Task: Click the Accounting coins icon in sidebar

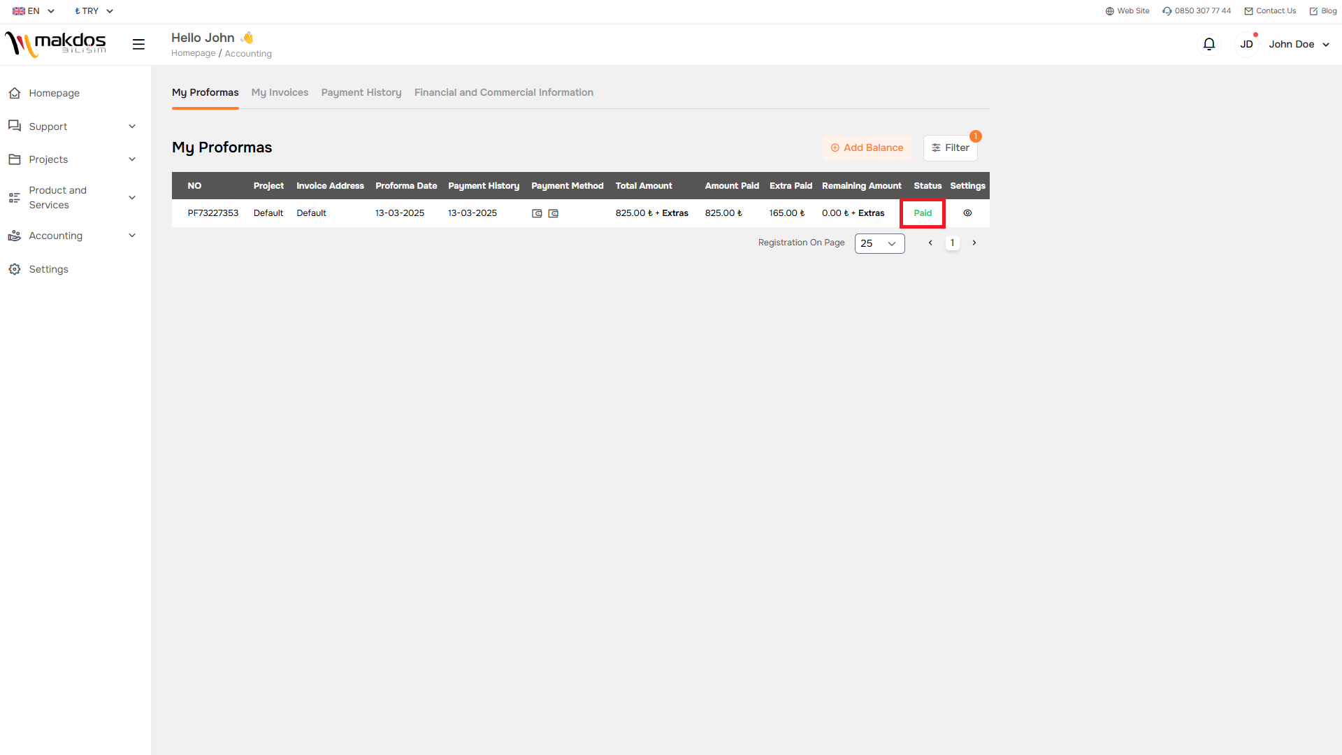Action: coord(15,236)
